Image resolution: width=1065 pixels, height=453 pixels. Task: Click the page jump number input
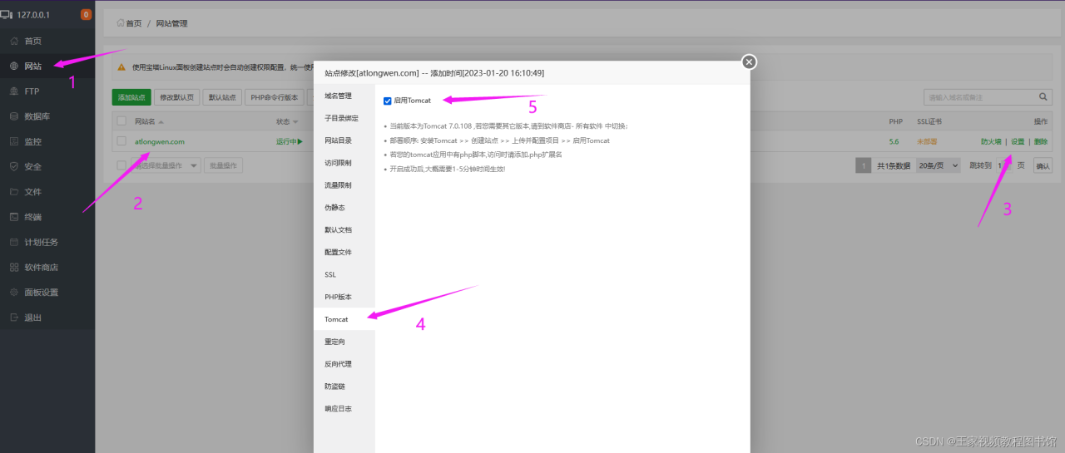(1003, 165)
